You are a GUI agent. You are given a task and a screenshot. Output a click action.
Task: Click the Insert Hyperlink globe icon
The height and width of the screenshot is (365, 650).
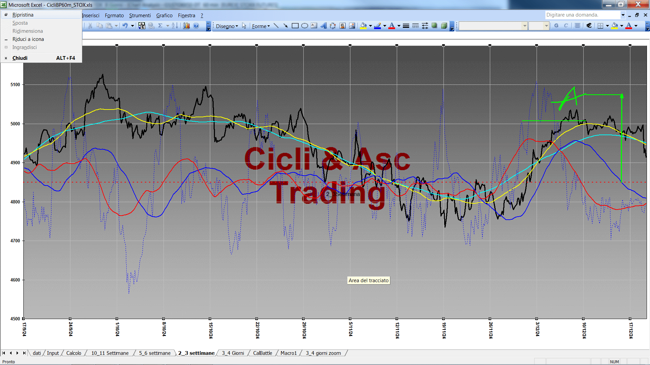coord(151,26)
